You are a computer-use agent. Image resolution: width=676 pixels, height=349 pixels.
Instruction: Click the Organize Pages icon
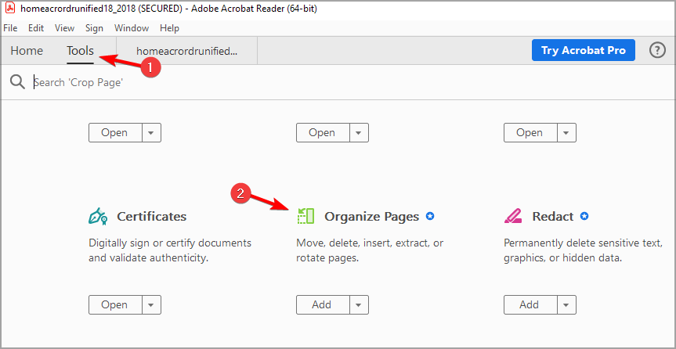click(x=305, y=216)
